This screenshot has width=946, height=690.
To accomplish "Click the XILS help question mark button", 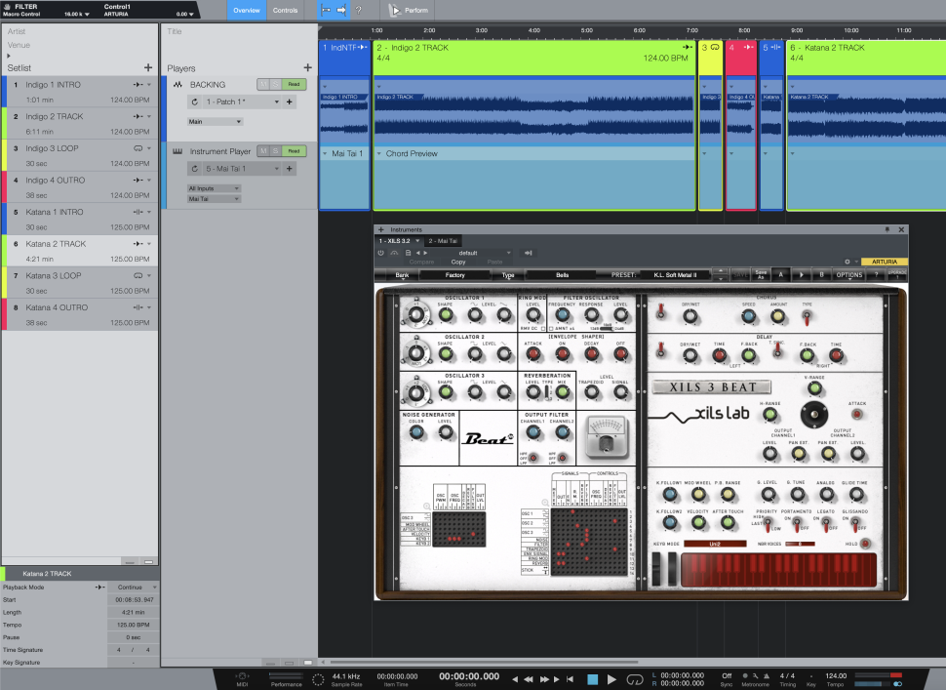I will (x=876, y=274).
